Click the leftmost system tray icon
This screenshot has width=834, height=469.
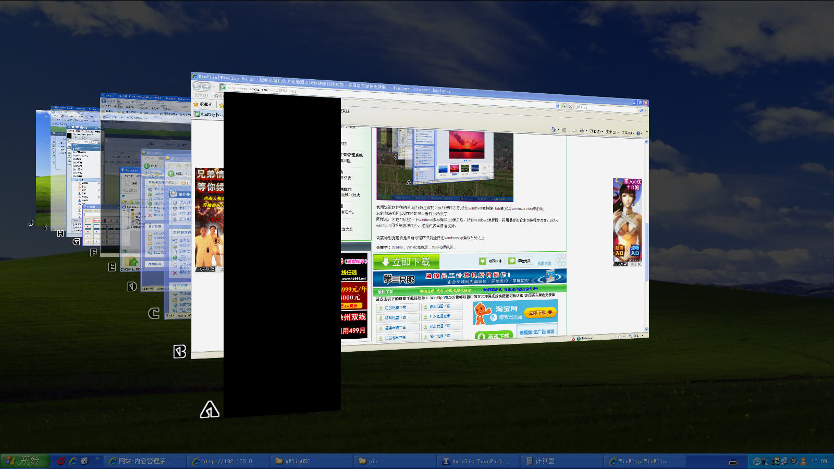tap(757, 461)
